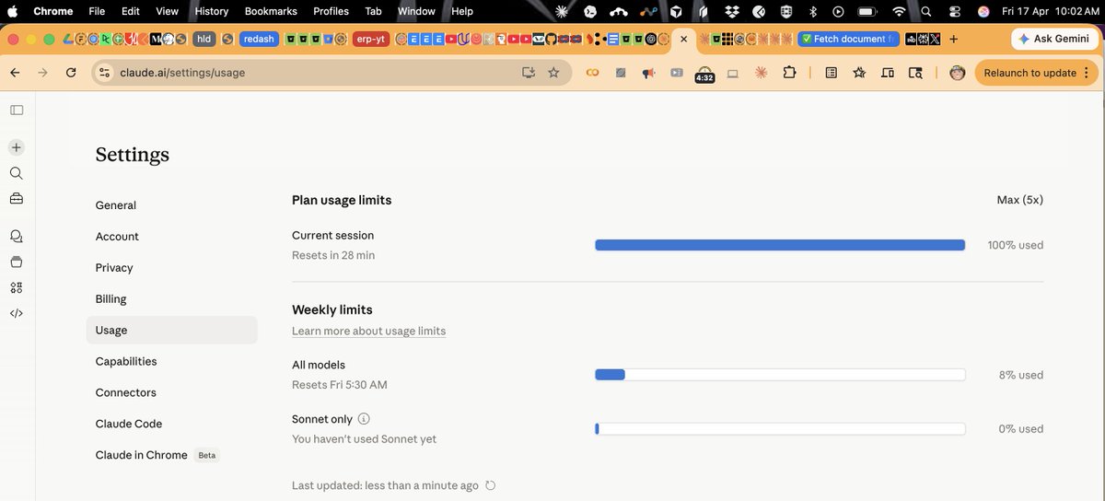Screen dimensions: 1105x501
Task: Click the "Resets in 28 min" text
Action: (x=333, y=255)
